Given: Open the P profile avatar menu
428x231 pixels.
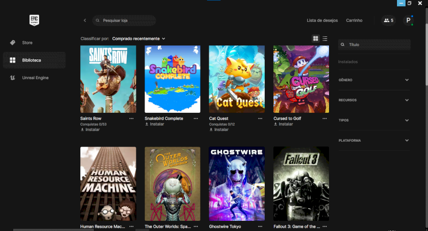Looking at the screenshot, I should 408,20.
